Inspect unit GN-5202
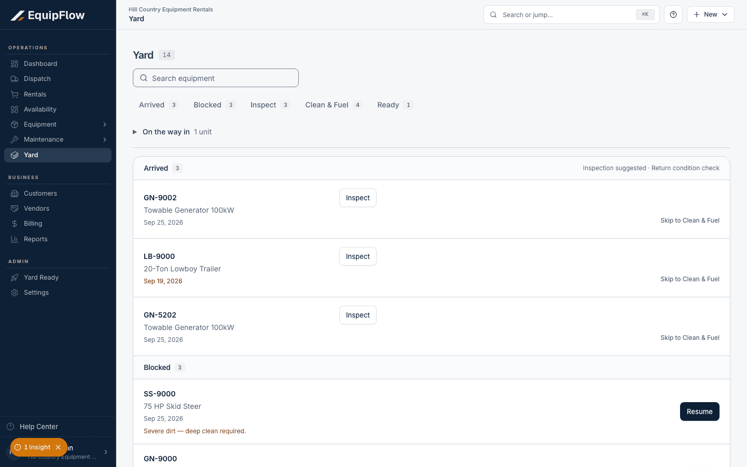 tap(358, 315)
